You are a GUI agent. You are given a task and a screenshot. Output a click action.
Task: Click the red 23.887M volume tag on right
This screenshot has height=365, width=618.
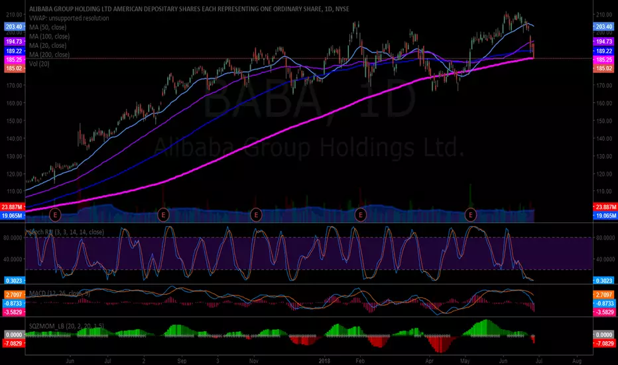(x=605, y=207)
